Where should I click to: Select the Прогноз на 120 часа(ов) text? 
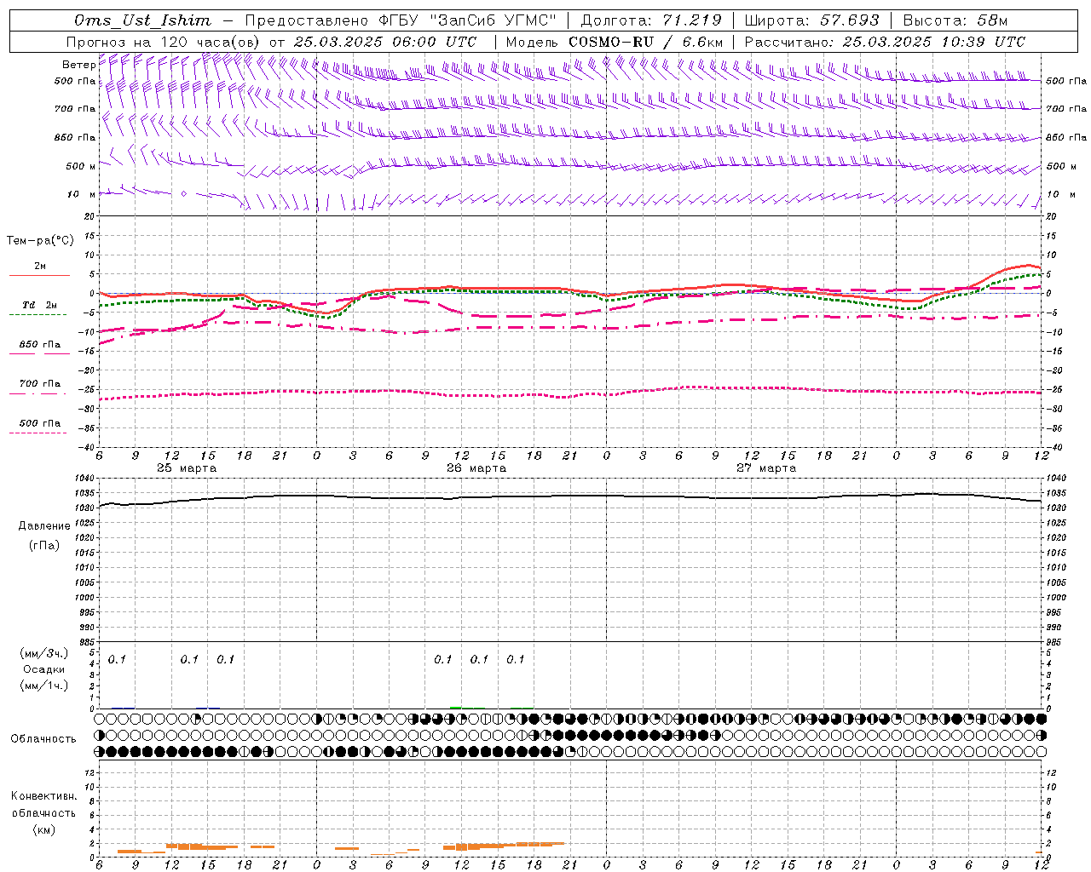(x=165, y=42)
